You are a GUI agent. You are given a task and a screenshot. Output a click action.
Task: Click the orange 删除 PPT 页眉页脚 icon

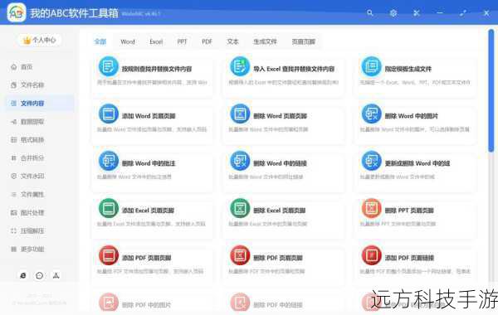(371, 208)
